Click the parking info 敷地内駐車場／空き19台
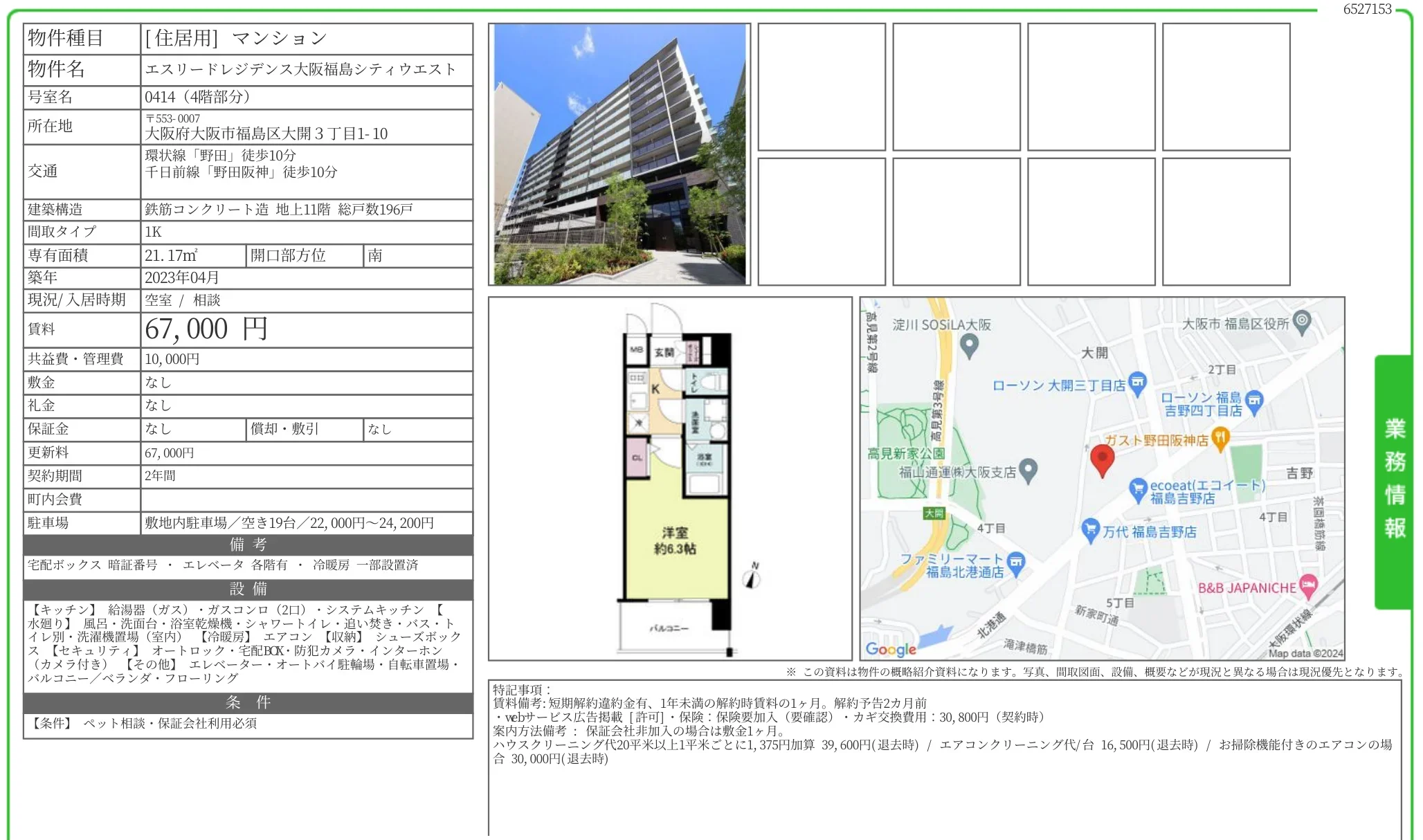Viewport: 1423px width, 840px height. pyautogui.click(x=220, y=523)
